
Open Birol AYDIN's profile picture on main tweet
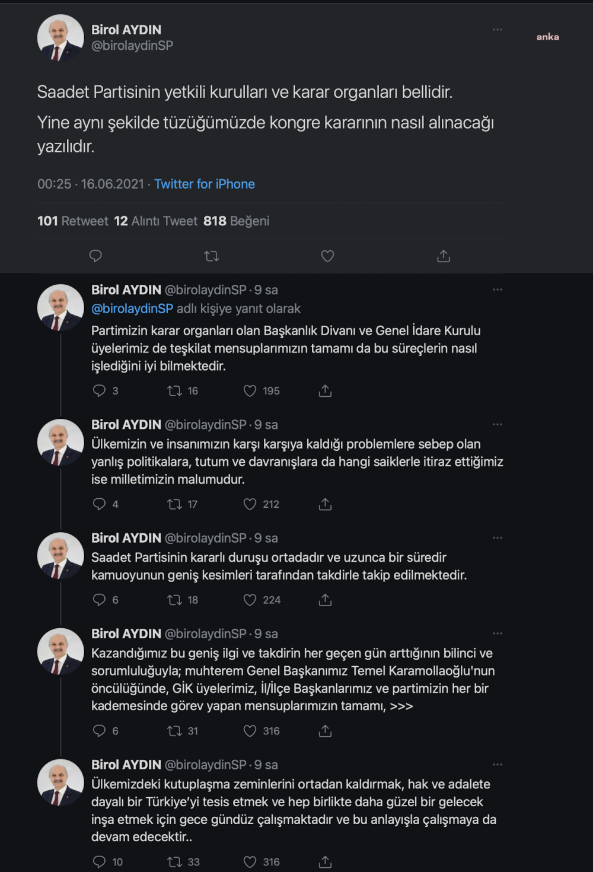(x=60, y=38)
